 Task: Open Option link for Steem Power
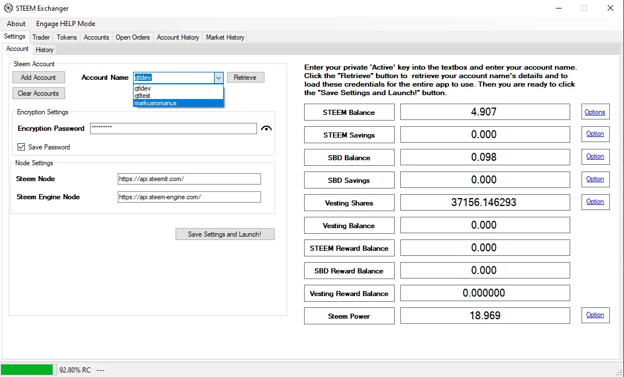tap(595, 315)
